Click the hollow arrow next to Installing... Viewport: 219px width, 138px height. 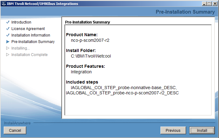[8, 48]
